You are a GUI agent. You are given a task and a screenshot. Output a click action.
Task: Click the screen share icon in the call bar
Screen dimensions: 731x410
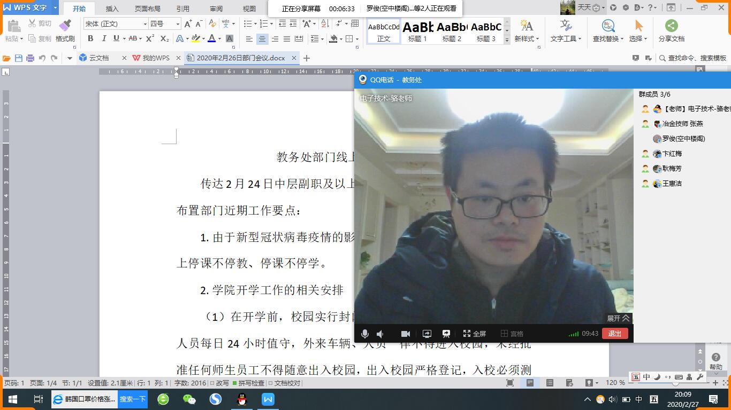pos(427,334)
